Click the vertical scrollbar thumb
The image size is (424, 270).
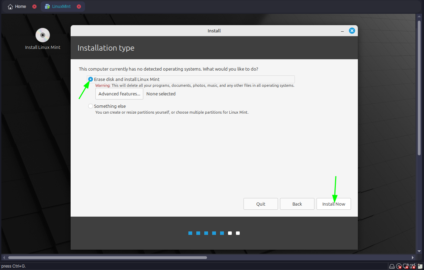click(x=419, y=86)
